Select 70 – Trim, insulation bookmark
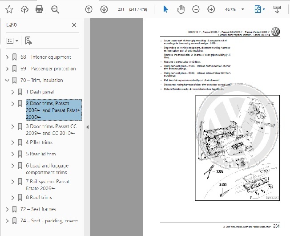 pos(42,80)
